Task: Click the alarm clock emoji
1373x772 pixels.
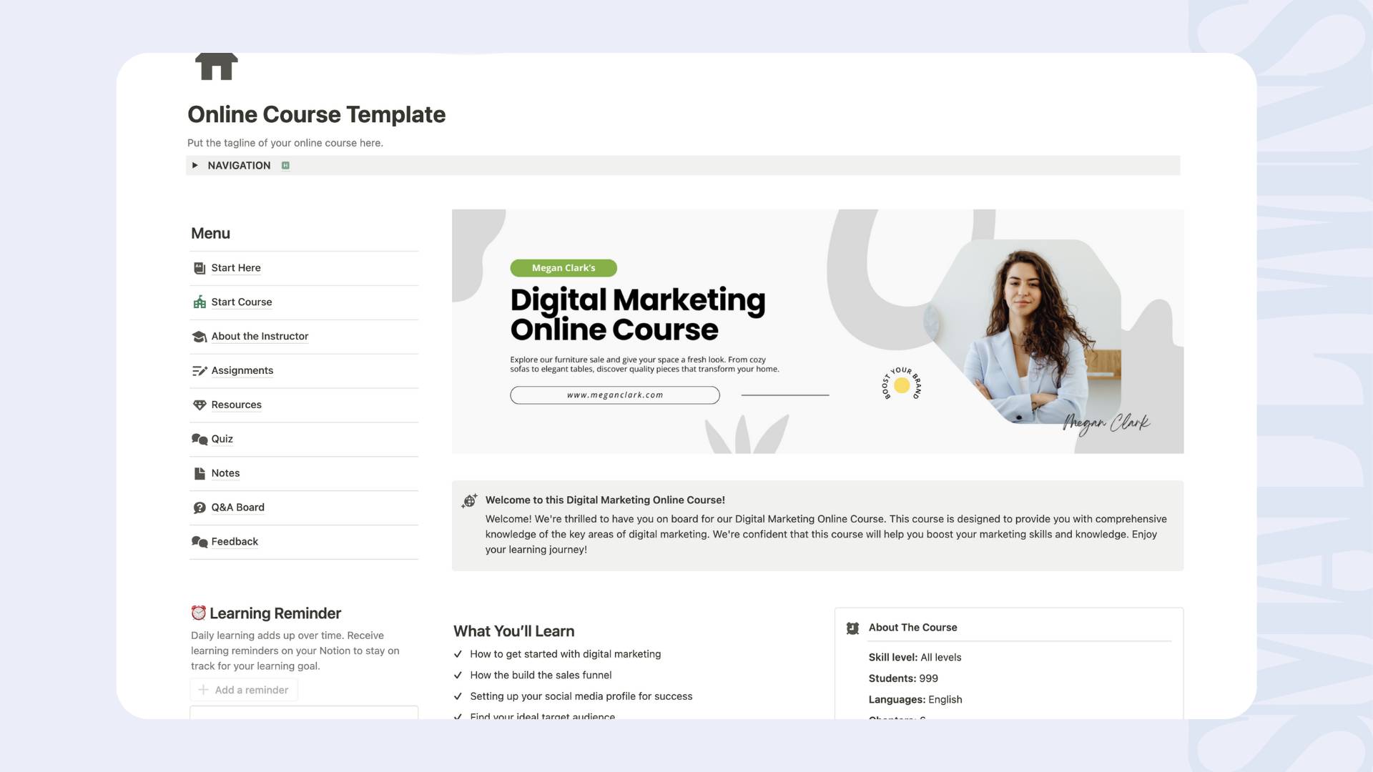Action: coord(199,613)
